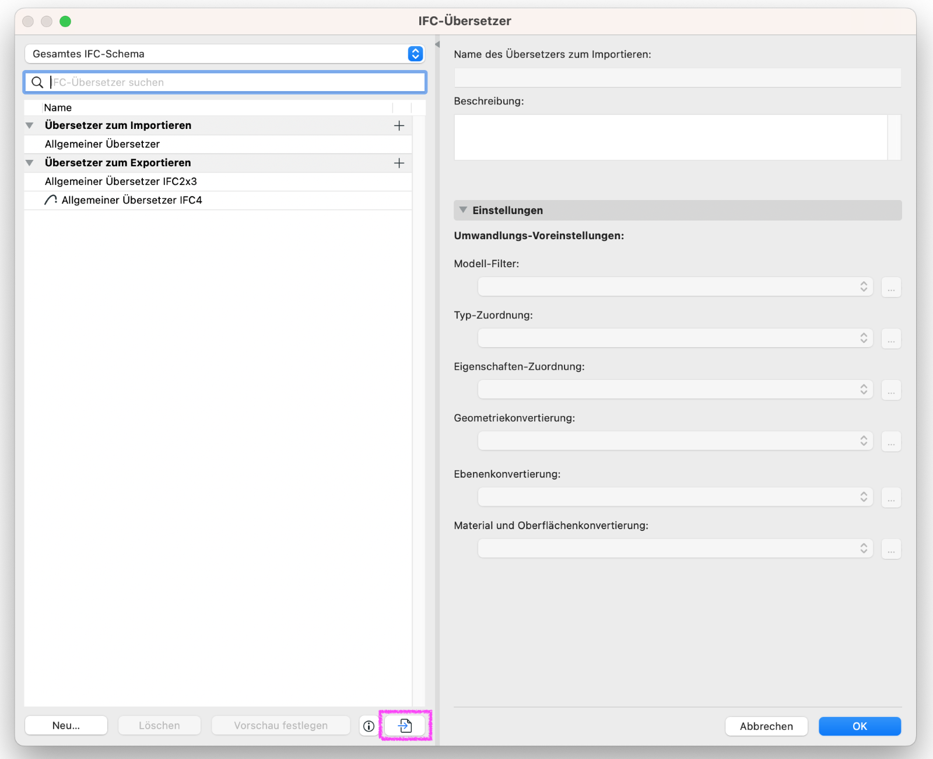Screen dimensions: 933x759
Task: Select Allgemeiner Übersetzer import entry
Action: click(102, 144)
